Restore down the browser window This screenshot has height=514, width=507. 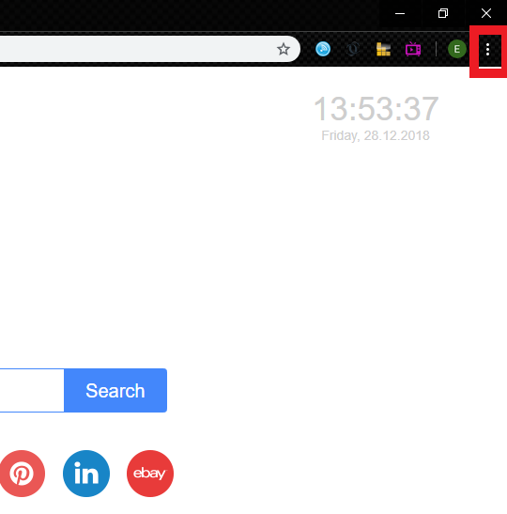[x=443, y=13]
